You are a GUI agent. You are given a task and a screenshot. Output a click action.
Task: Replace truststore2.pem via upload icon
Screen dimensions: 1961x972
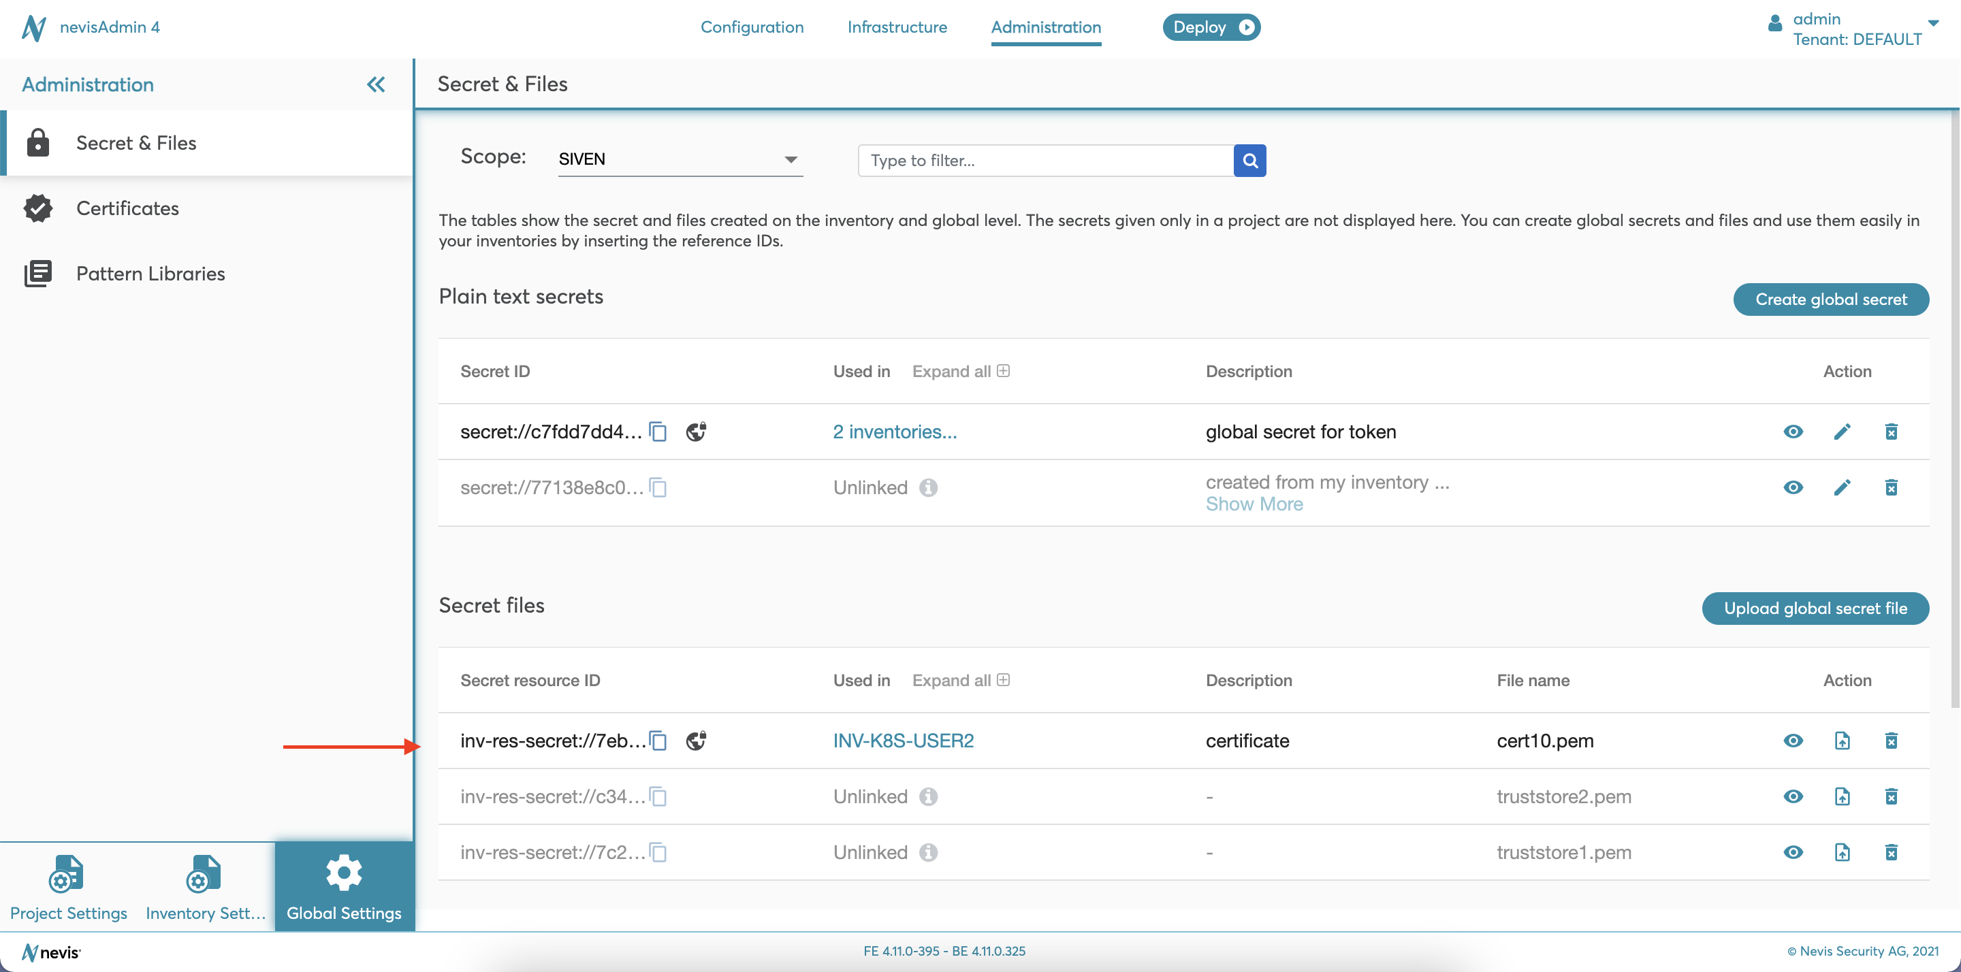click(1843, 796)
